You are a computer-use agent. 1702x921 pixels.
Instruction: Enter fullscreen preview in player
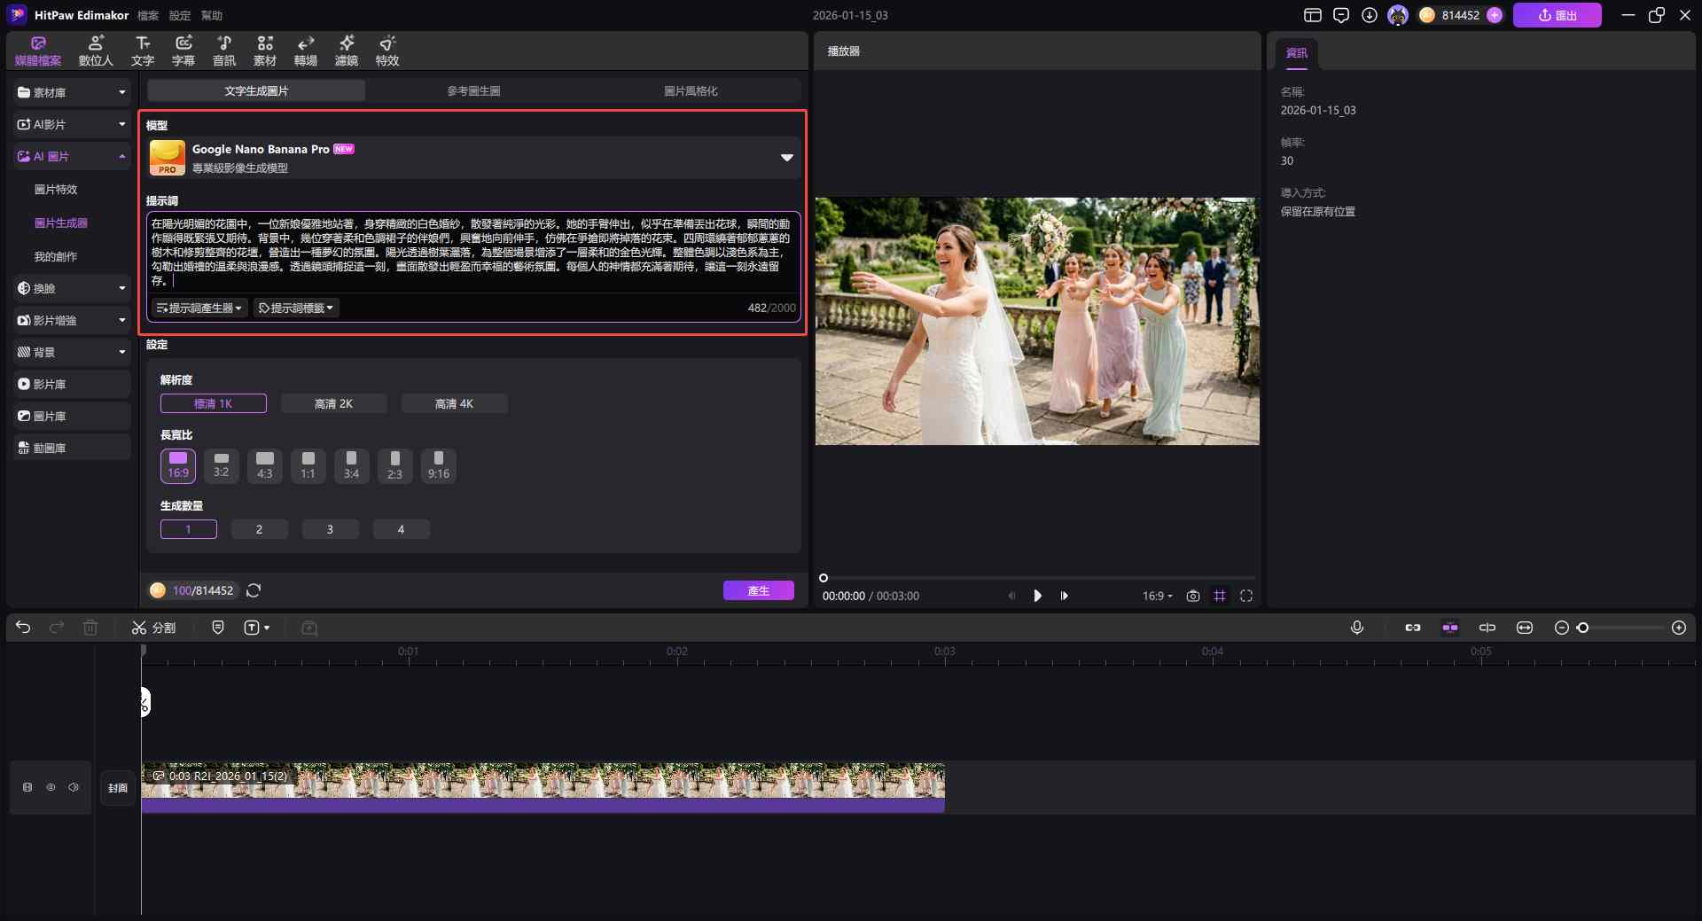(x=1246, y=596)
